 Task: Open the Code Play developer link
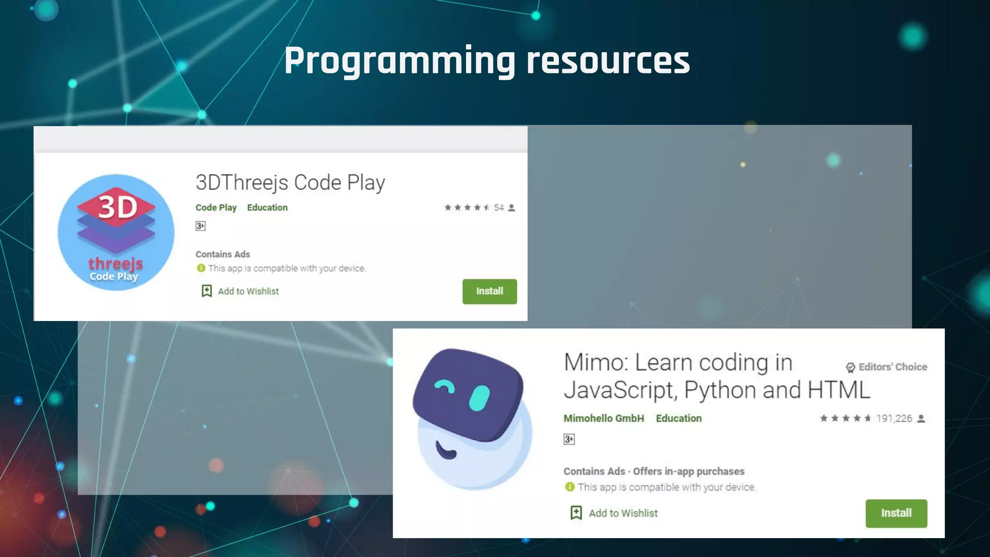(x=216, y=207)
